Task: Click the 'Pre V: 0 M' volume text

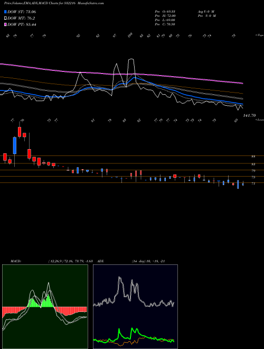Action: pyautogui.click(x=206, y=16)
